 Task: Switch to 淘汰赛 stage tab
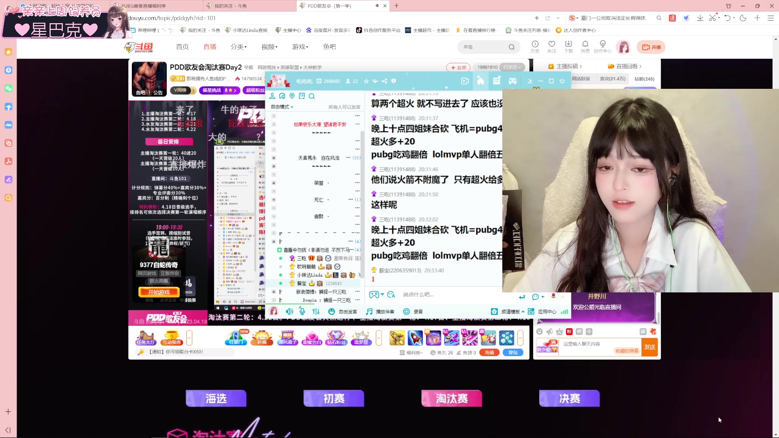tap(452, 399)
